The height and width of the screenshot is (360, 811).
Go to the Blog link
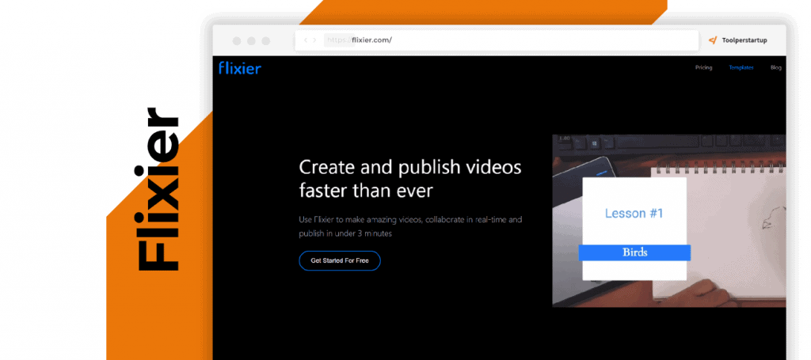776,68
